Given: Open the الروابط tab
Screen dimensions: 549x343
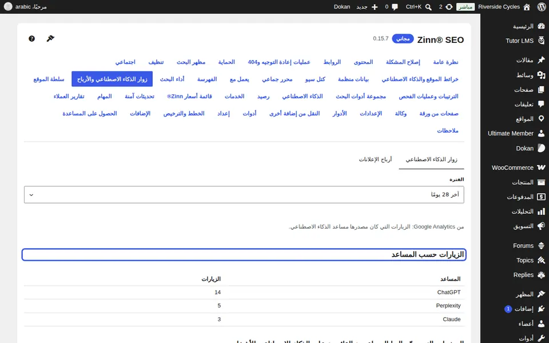Looking at the screenshot, I should click(332, 62).
